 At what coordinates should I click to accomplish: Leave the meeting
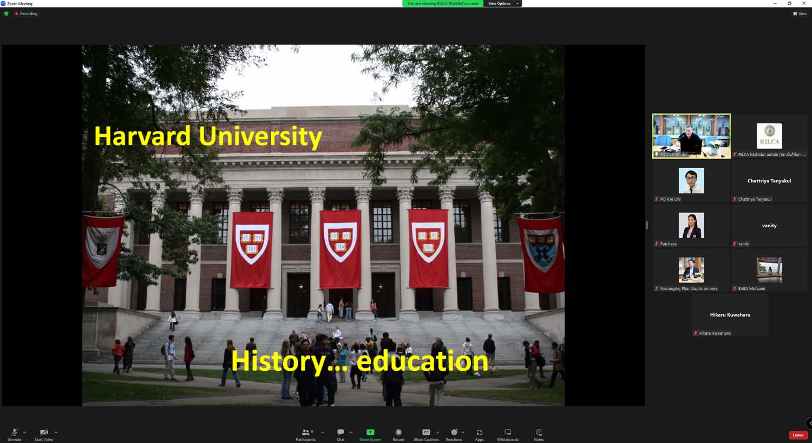point(798,435)
